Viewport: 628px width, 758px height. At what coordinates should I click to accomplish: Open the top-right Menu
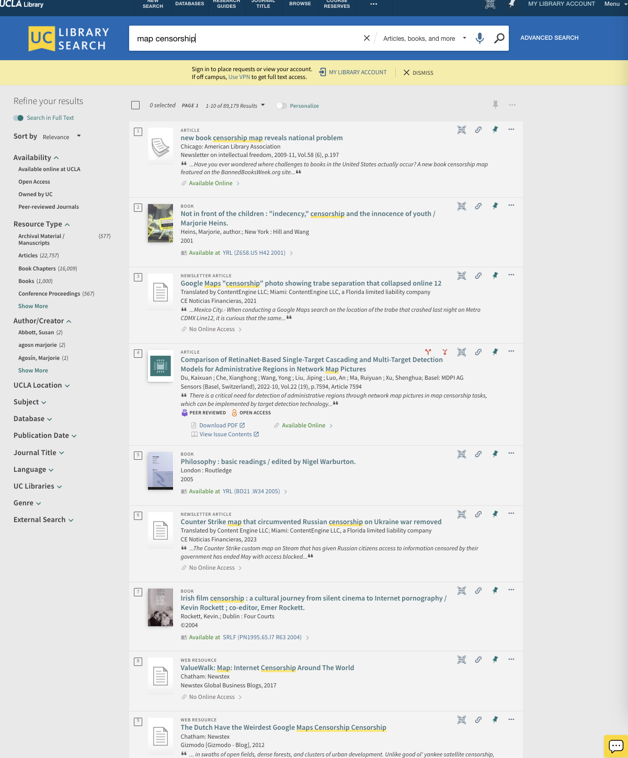[614, 4]
